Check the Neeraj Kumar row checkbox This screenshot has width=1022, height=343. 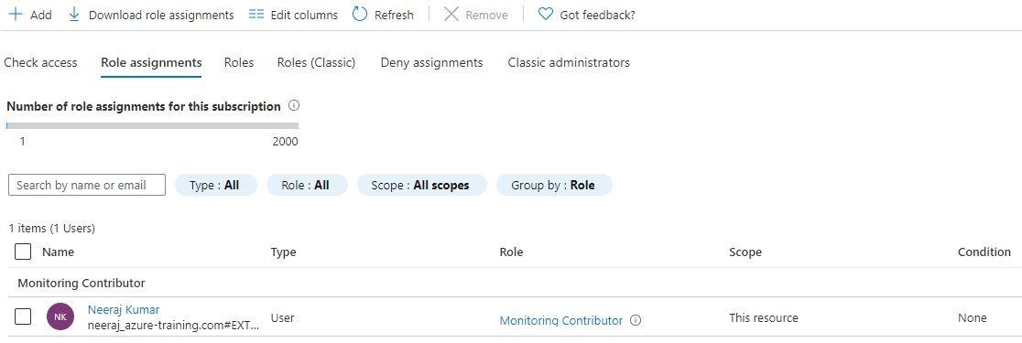pos(23,317)
